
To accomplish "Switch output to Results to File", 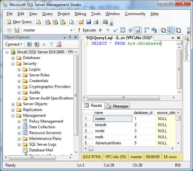I will tap(178, 30).
